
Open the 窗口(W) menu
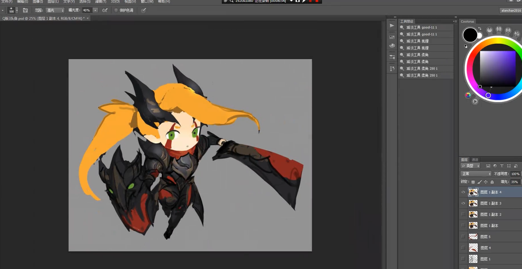(147, 2)
